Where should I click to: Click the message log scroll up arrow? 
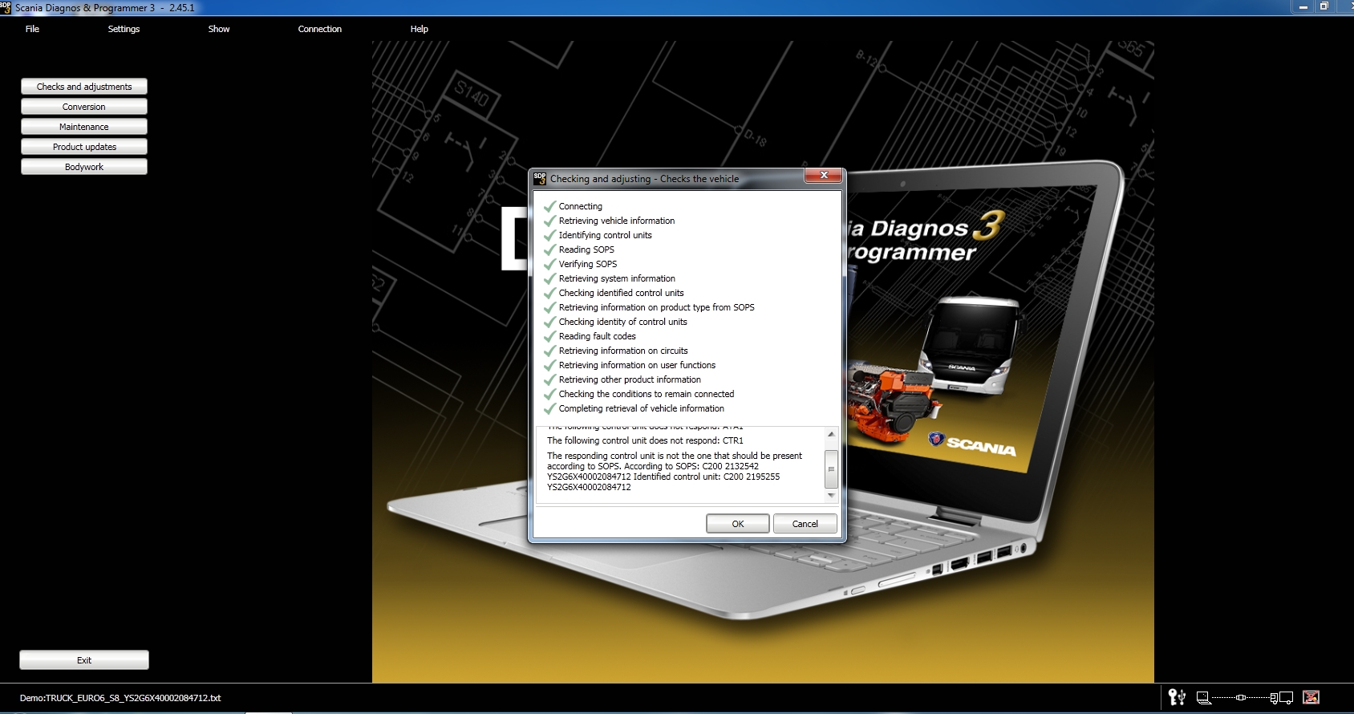tap(831, 434)
